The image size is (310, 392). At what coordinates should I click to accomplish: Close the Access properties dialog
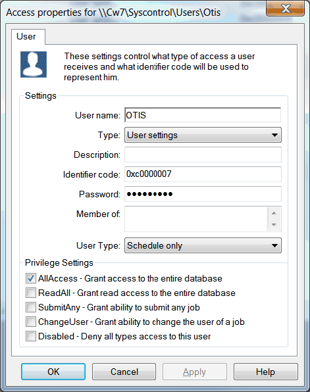tap(285, 9)
